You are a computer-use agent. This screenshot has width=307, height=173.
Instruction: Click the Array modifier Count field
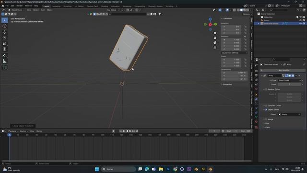[x=289, y=85]
